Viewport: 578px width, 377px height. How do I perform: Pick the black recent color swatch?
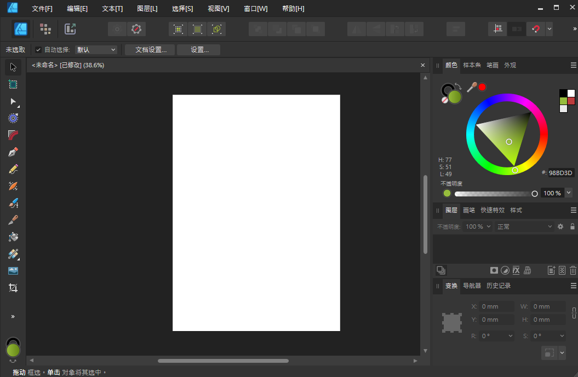563,93
